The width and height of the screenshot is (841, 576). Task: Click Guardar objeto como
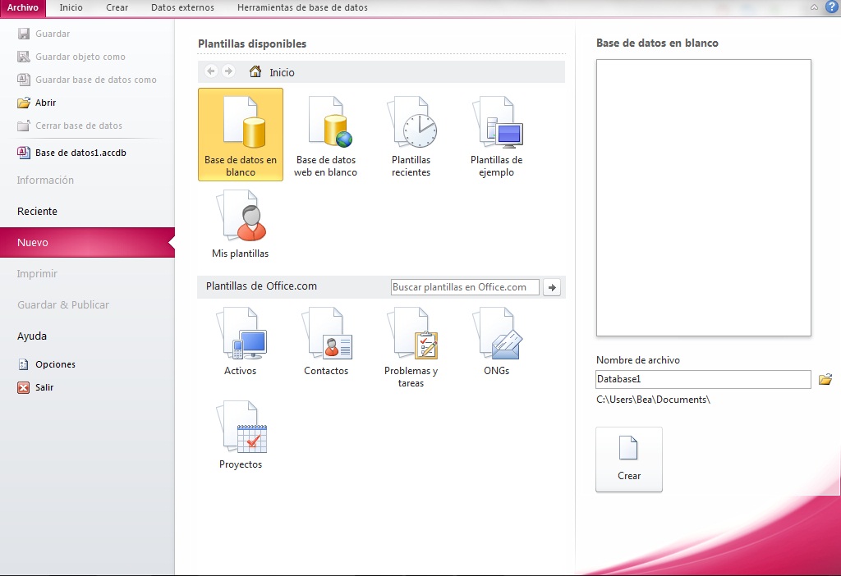(71, 57)
